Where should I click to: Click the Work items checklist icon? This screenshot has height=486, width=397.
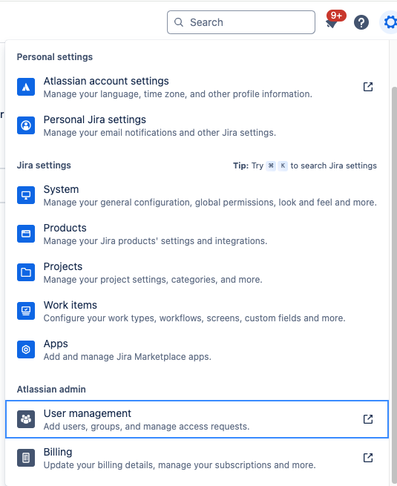pyautogui.click(x=26, y=311)
